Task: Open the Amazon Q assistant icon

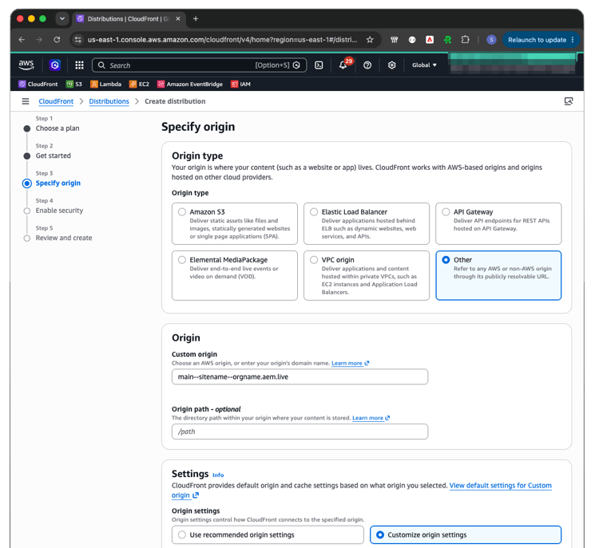Action: tap(54, 65)
